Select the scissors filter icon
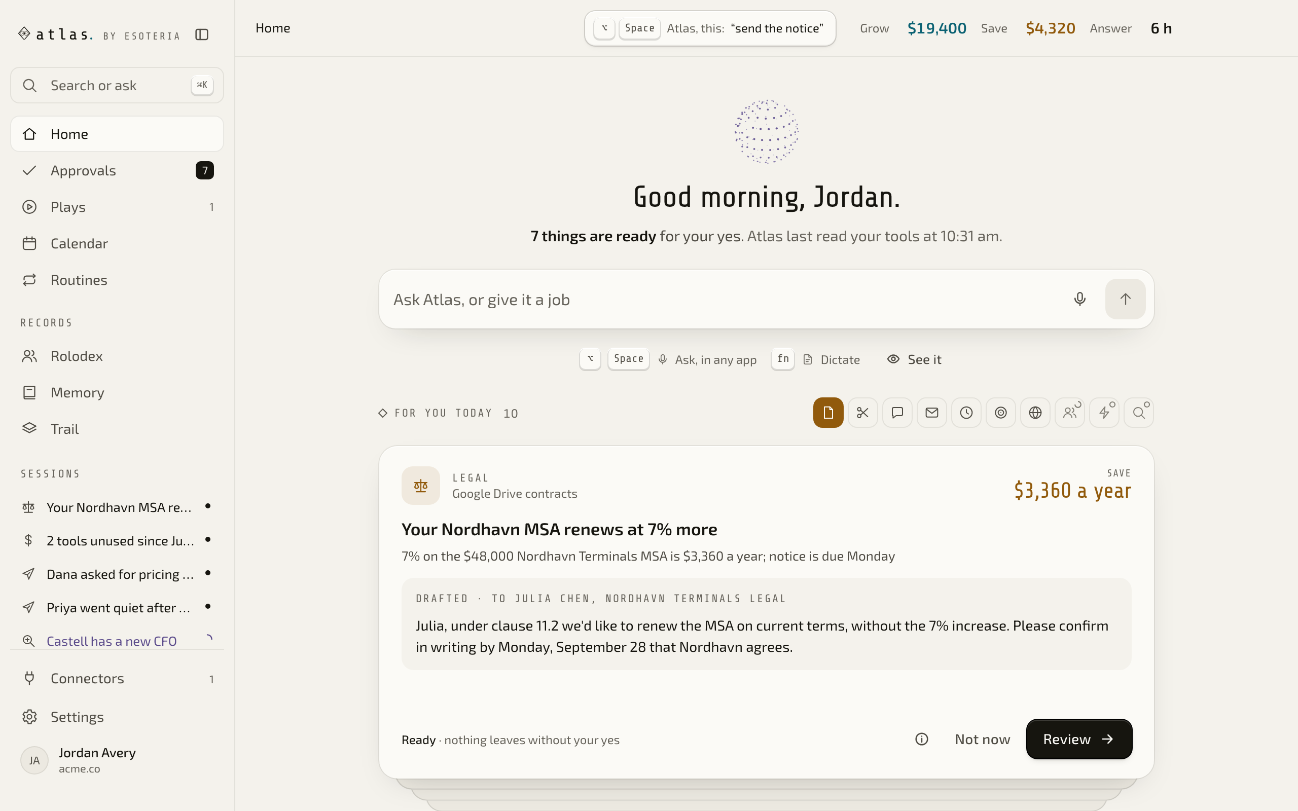This screenshot has width=1298, height=811. coord(862,413)
